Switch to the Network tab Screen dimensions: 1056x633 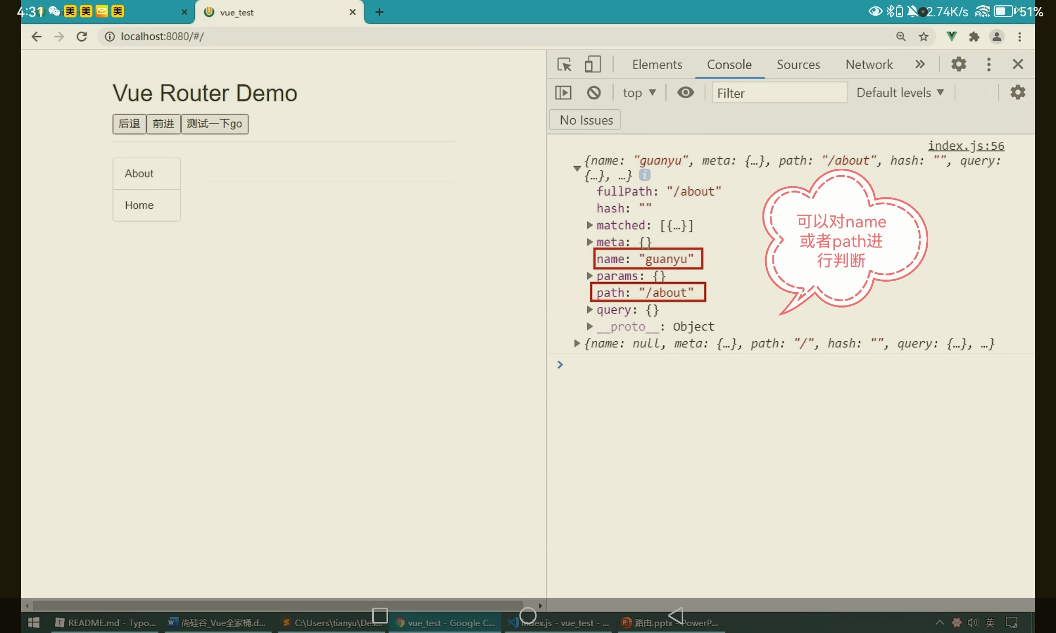point(869,64)
